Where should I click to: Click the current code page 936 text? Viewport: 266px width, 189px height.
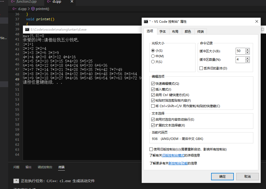(x=177, y=139)
